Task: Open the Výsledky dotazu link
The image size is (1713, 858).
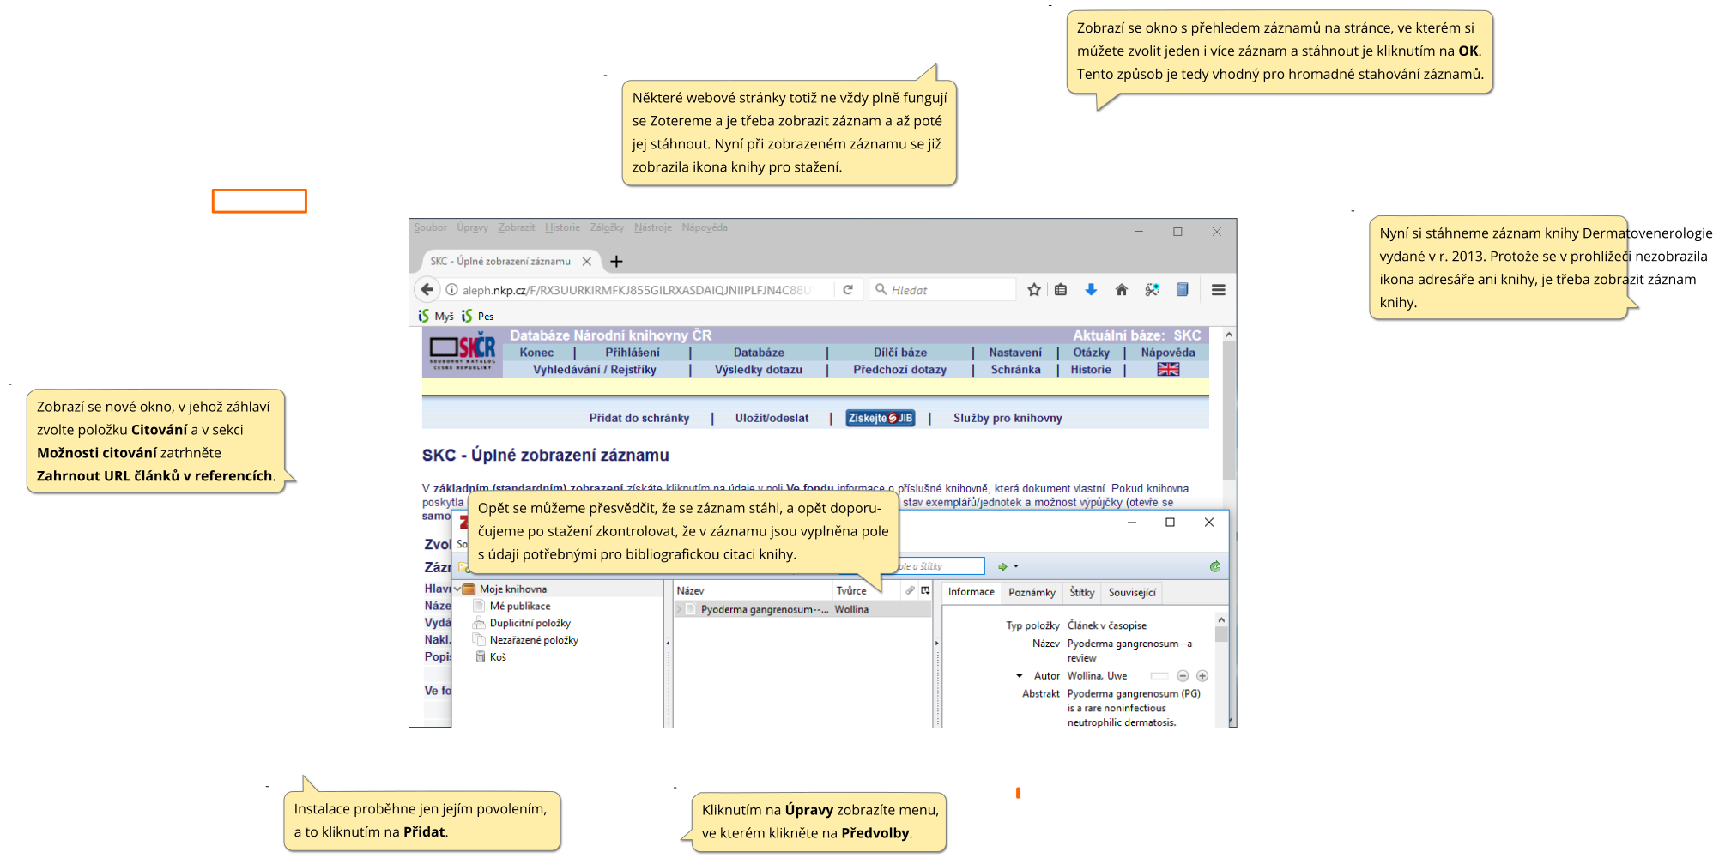Action: 759,370
